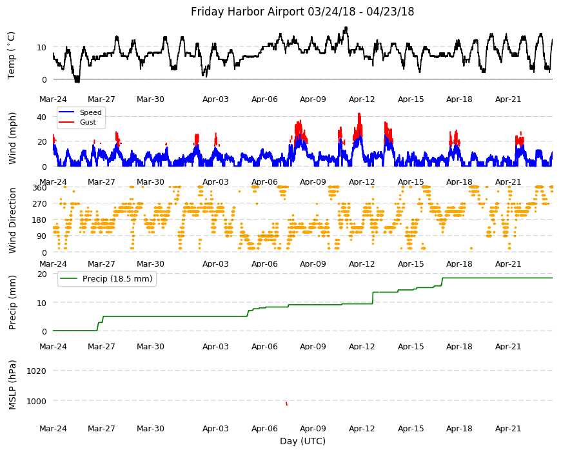
Task: Click the Precip (18.5 mm) legend label
Action: pyautogui.click(x=117, y=279)
